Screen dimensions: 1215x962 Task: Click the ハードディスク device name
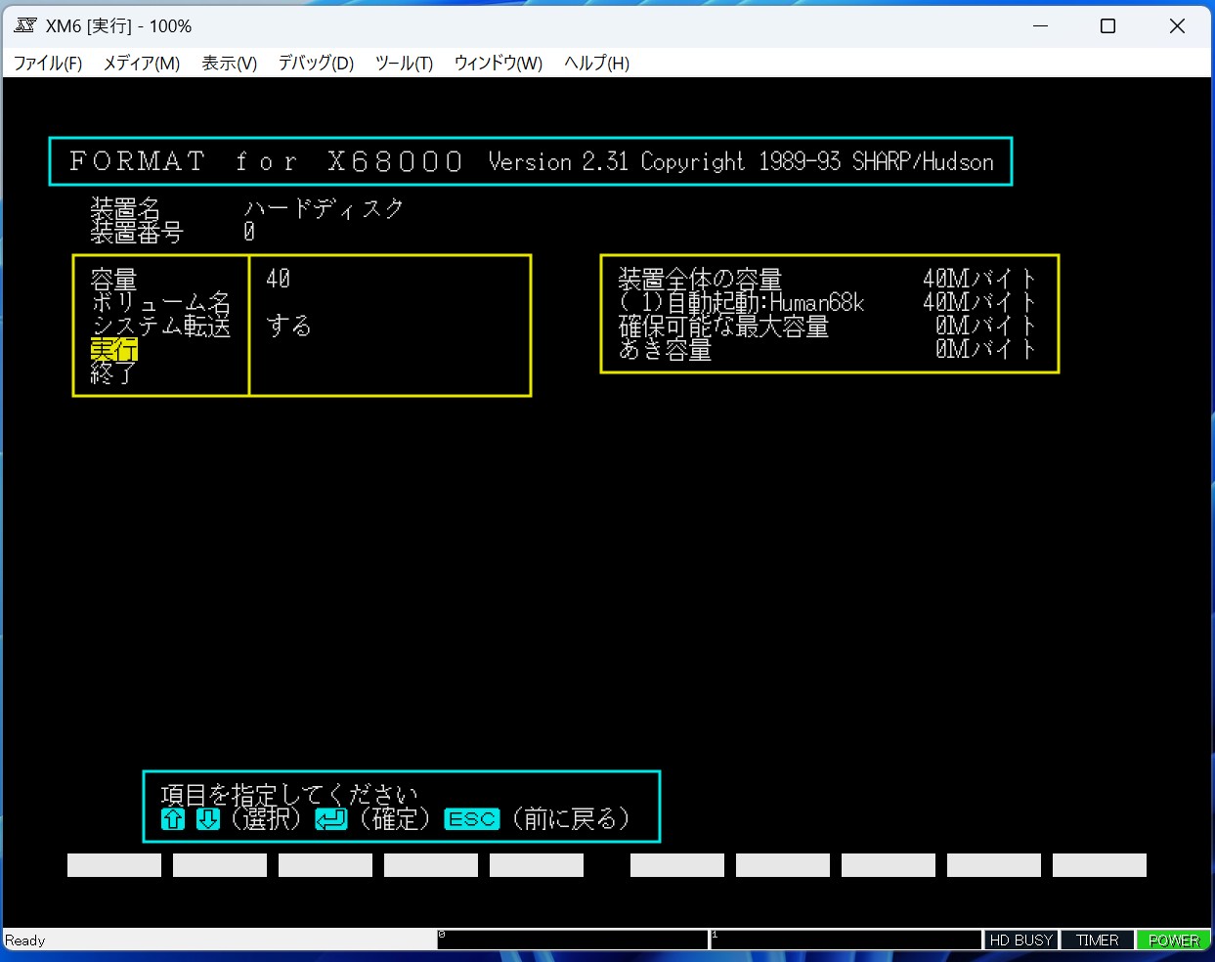[324, 208]
